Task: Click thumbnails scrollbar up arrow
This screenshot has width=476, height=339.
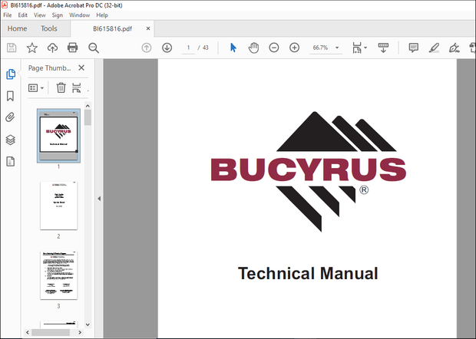Action: (x=88, y=106)
